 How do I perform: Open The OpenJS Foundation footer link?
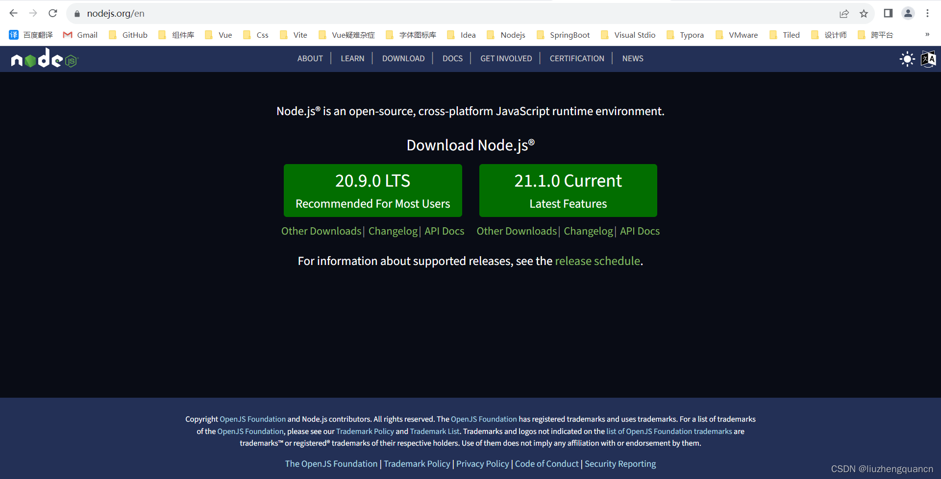[x=331, y=464]
